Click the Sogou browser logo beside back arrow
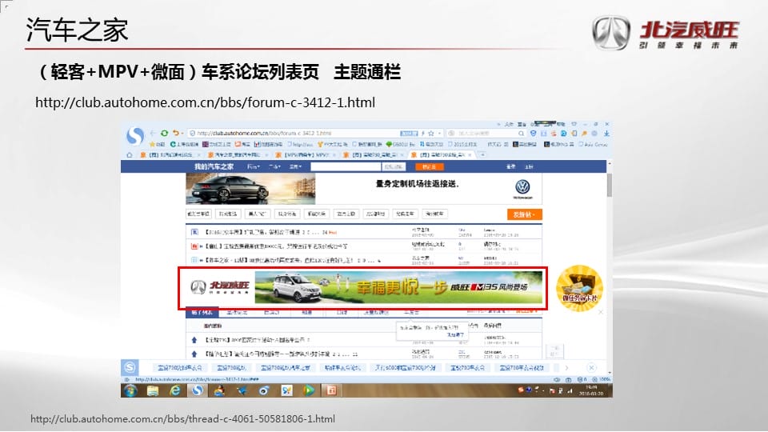Image resolution: width=768 pixels, height=432 pixels. point(135,135)
